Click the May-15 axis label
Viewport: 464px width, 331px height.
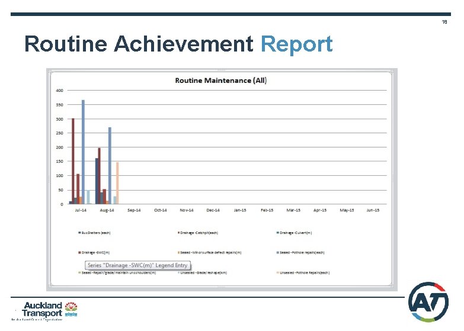point(347,210)
